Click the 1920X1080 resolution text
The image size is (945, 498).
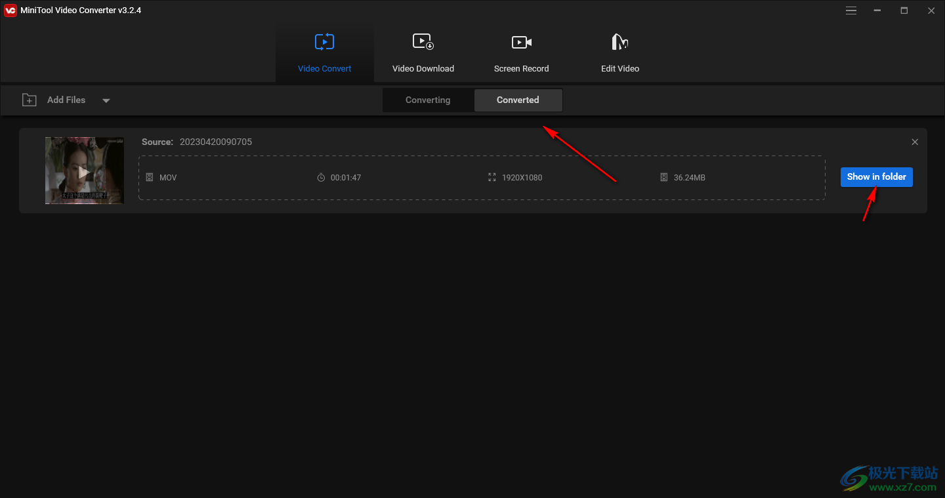[x=522, y=178]
